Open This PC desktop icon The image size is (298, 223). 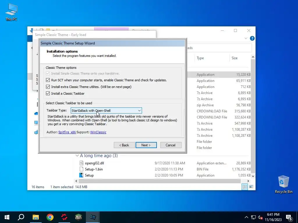pyautogui.click(x=11, y=12)
